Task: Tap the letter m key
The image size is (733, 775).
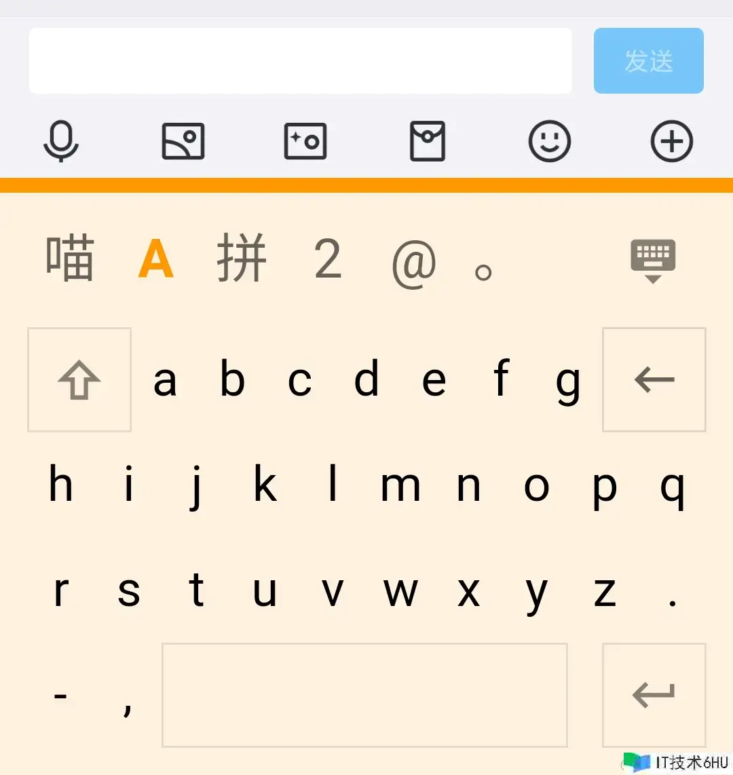Action: 400,487
